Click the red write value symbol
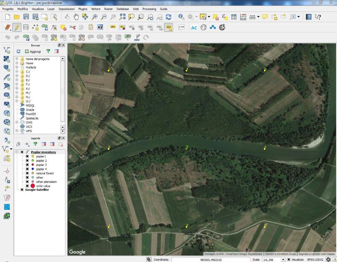The height and width of the screenshot is (262, 337). [x=33, y=186]
